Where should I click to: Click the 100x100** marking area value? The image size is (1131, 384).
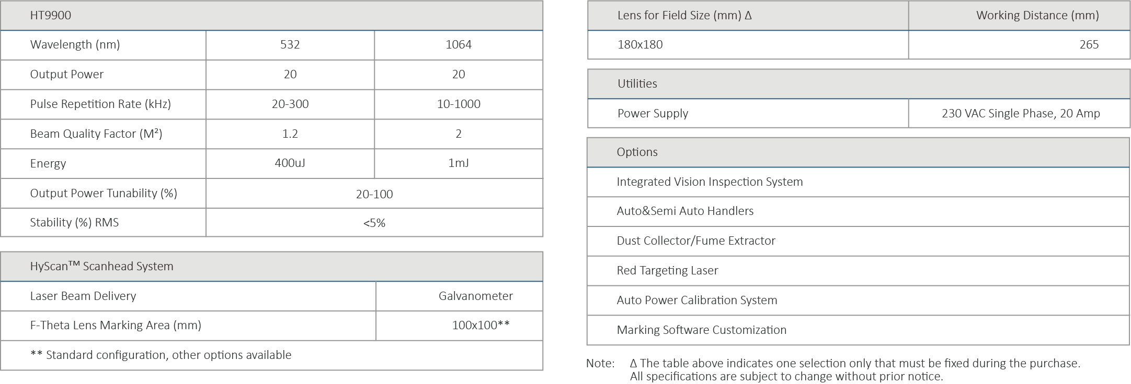click(x=481, y=325)
